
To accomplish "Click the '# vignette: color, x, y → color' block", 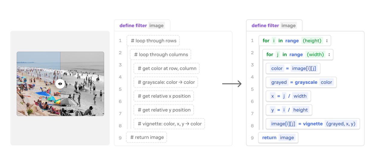I will [169, 124].
